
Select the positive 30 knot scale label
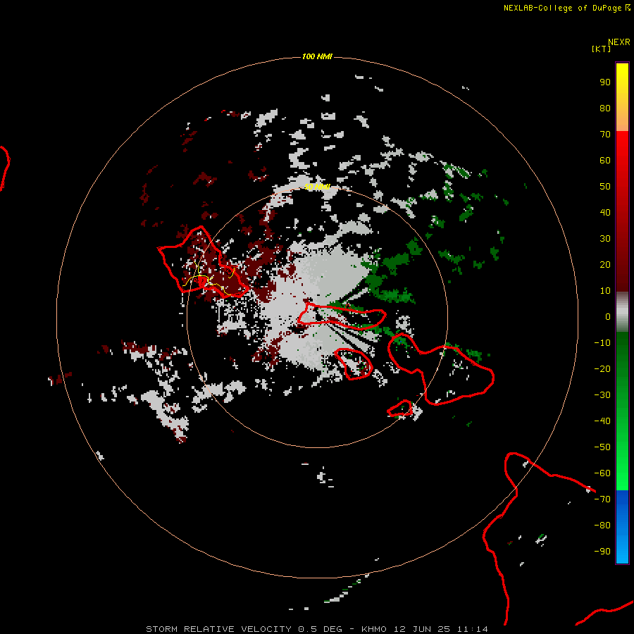point(605,239)
